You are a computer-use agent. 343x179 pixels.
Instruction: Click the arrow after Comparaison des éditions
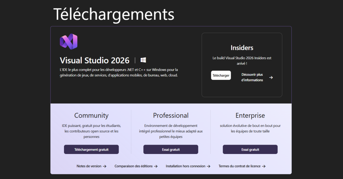click(x=156, y=166)
